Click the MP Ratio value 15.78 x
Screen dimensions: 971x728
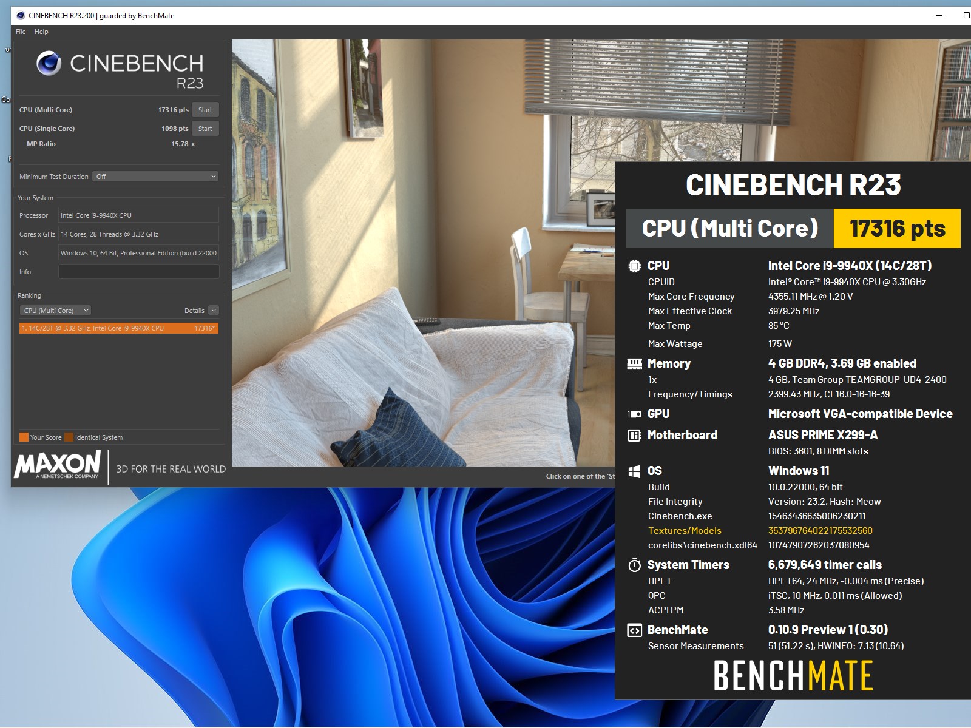point(183,144)
